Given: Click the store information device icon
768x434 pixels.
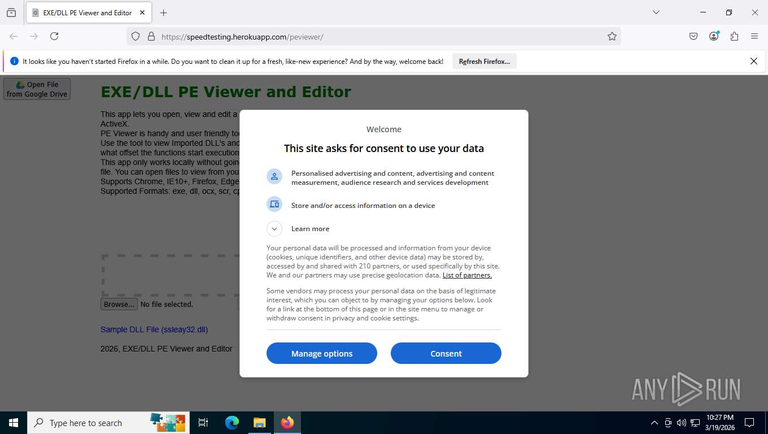Looking at the screenshot, I should pos(274,204).
